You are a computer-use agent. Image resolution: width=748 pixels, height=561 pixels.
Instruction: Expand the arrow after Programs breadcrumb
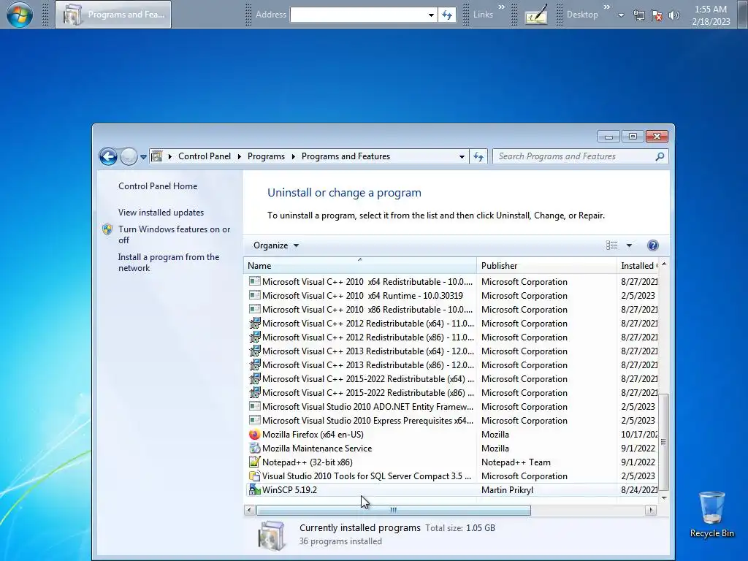[x=293, y=156]
